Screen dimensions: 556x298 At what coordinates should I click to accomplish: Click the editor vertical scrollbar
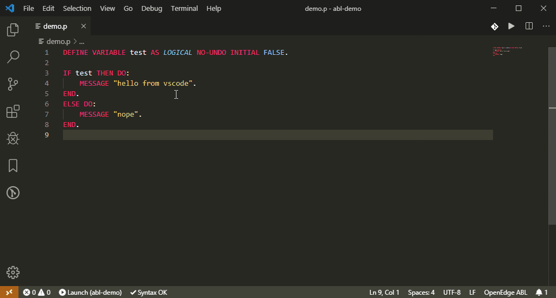click(x=552, y=136)
